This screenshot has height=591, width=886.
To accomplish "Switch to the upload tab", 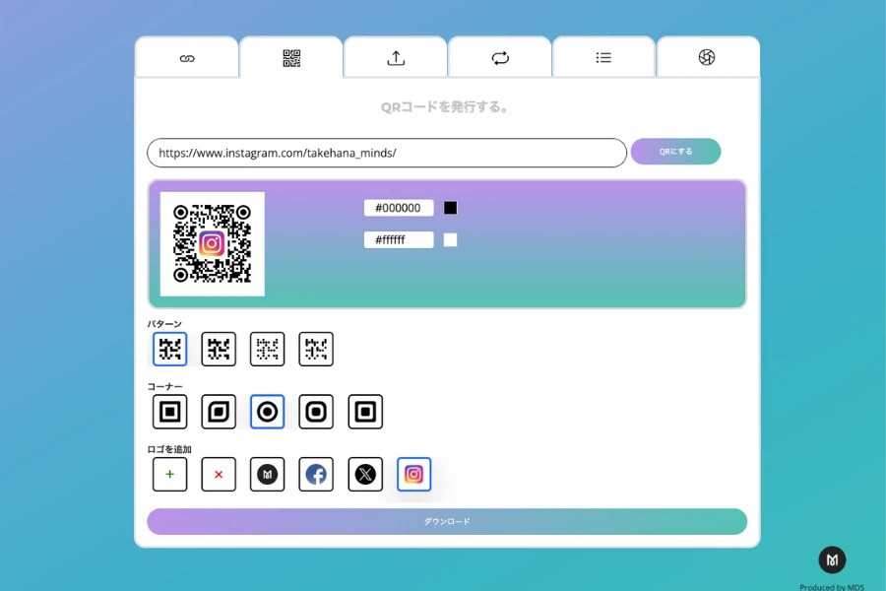I will coord(396,58).
